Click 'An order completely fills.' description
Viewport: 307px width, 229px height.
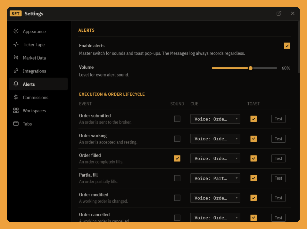pyautogui.click(x=101, y=162)
